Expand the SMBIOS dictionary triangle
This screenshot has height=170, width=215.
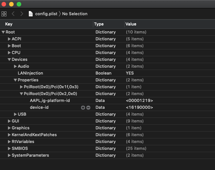click(x=9, y=148)
